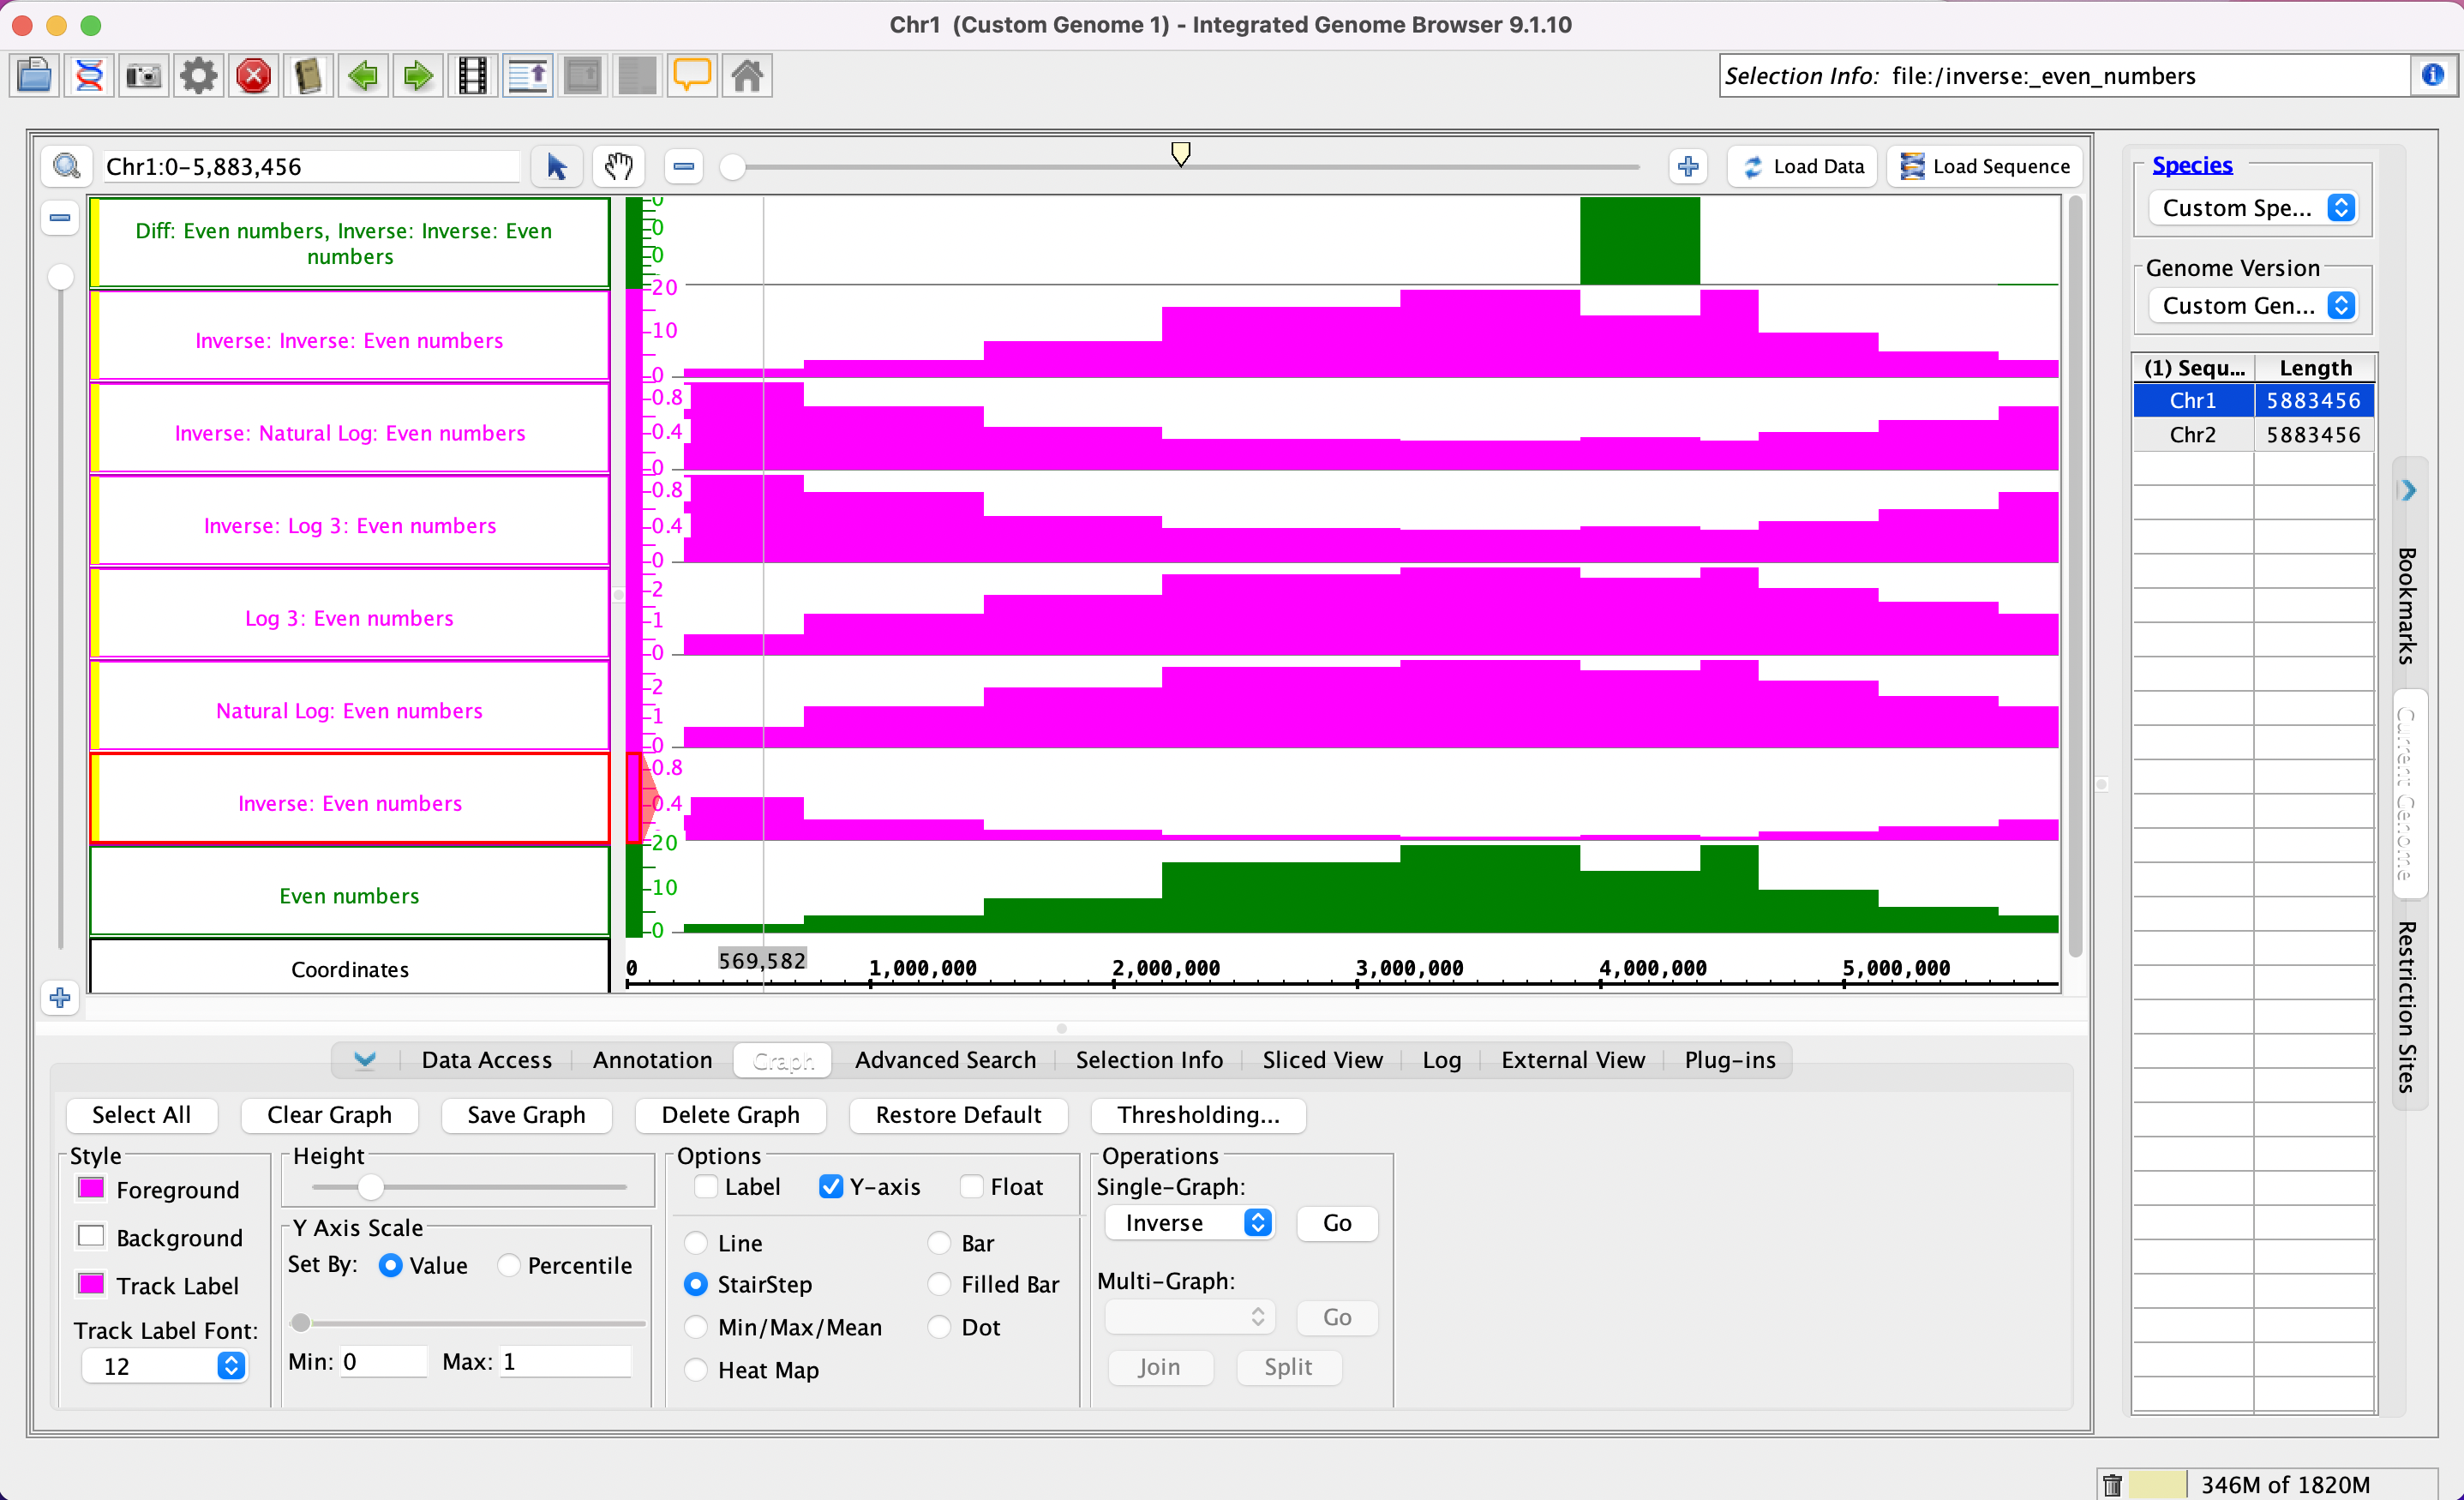Open preferences with the gear icon
2464x1500 pixels.
tap(199, 76)
